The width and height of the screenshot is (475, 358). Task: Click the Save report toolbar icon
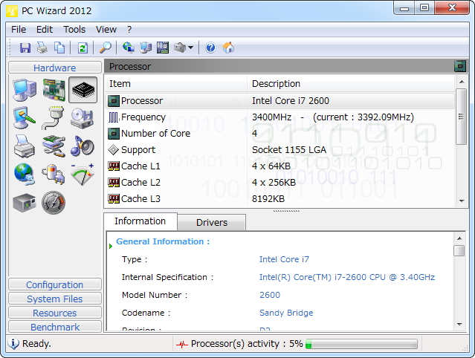(x=25, y=48)
